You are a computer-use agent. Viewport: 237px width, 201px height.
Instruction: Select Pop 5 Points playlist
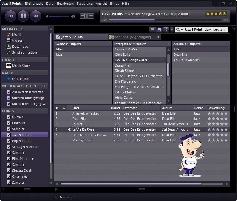[21, 141]
